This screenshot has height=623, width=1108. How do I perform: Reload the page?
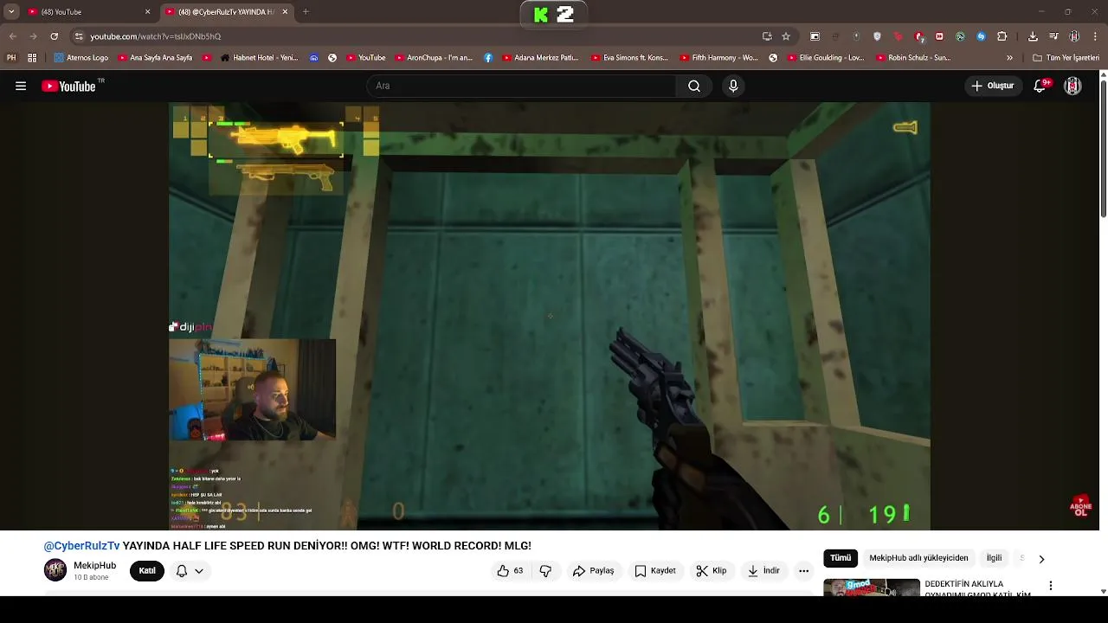pyautogui.click(x=54, y=36)
